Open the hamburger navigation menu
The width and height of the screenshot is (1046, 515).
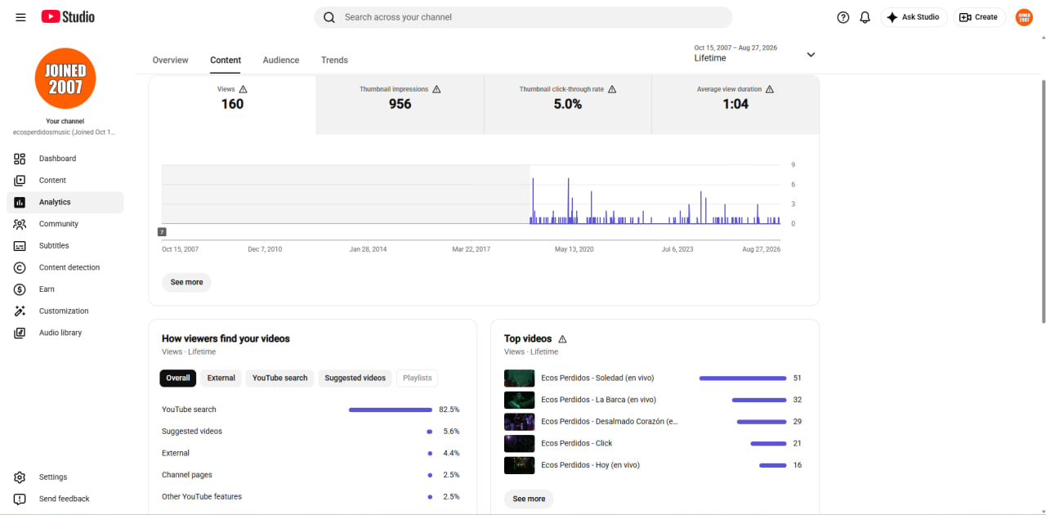pos(20,17)
